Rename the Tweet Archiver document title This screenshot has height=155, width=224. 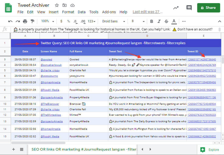[x=33, y=5]
